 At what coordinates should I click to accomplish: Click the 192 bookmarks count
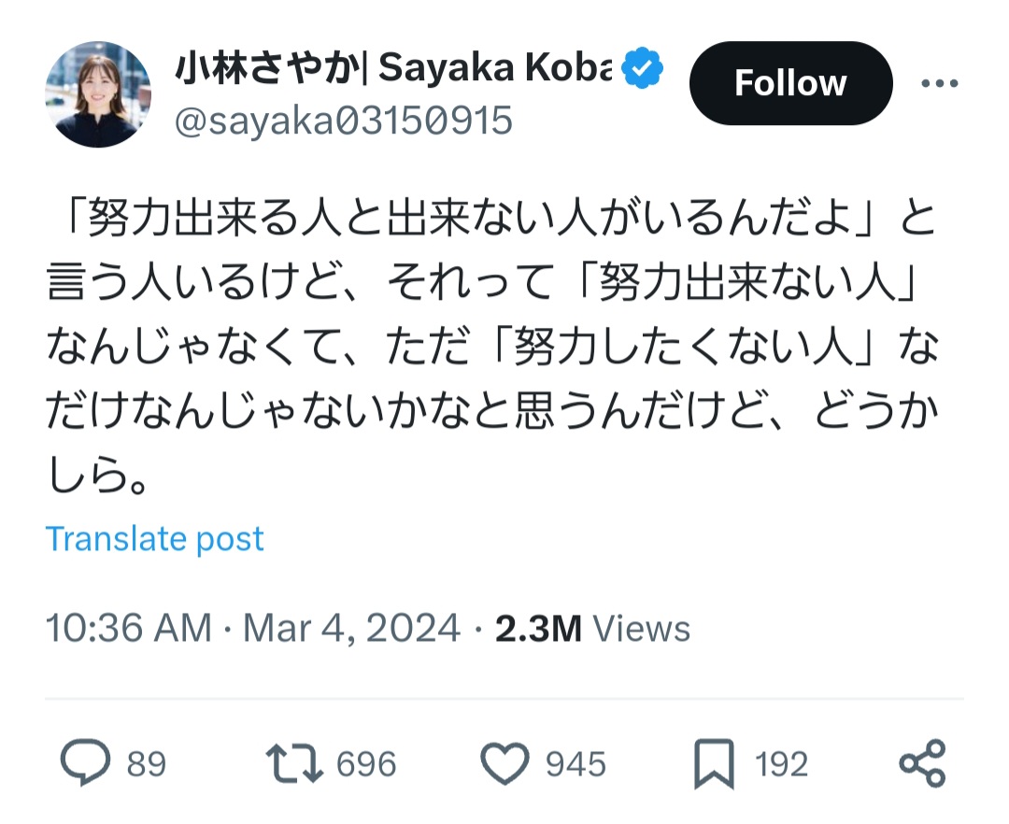pyautogui.click(x=781, y=764)
